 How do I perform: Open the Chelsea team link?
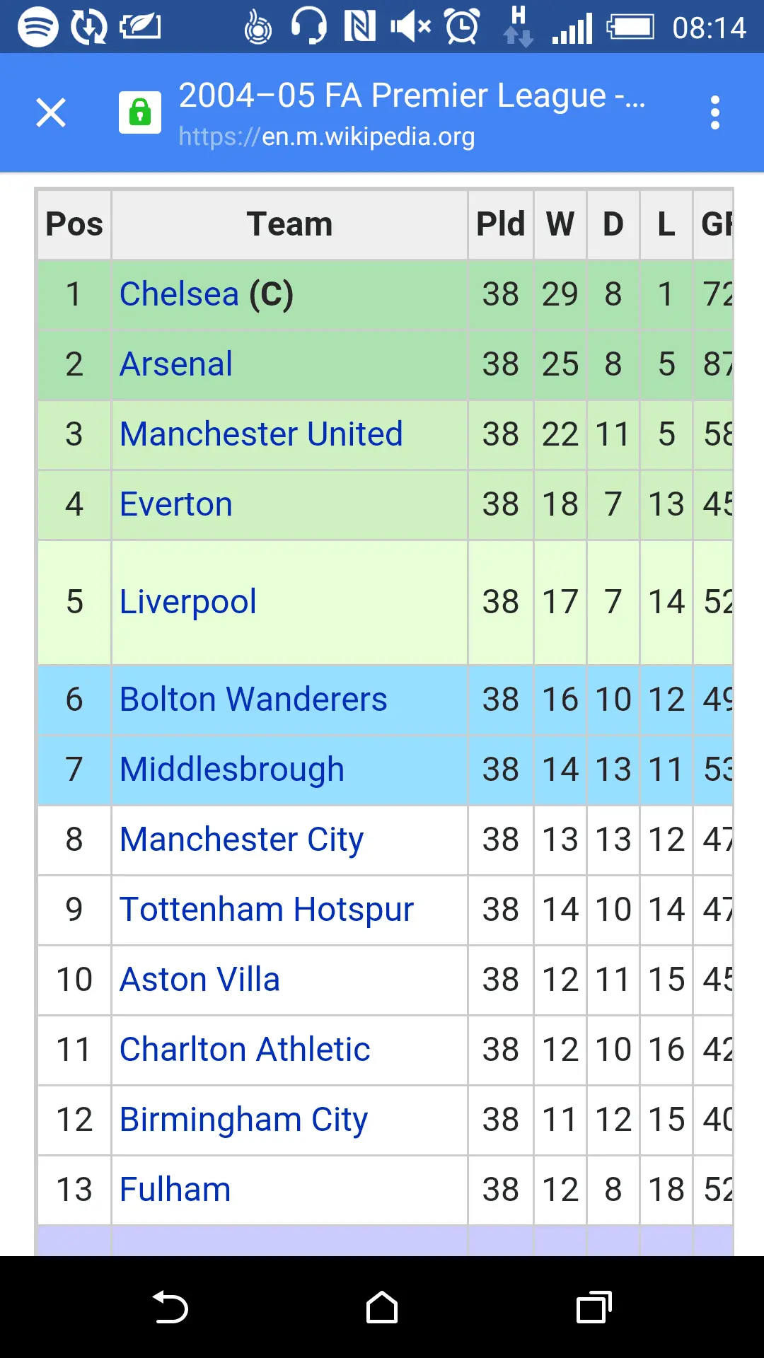coord(180,294)
